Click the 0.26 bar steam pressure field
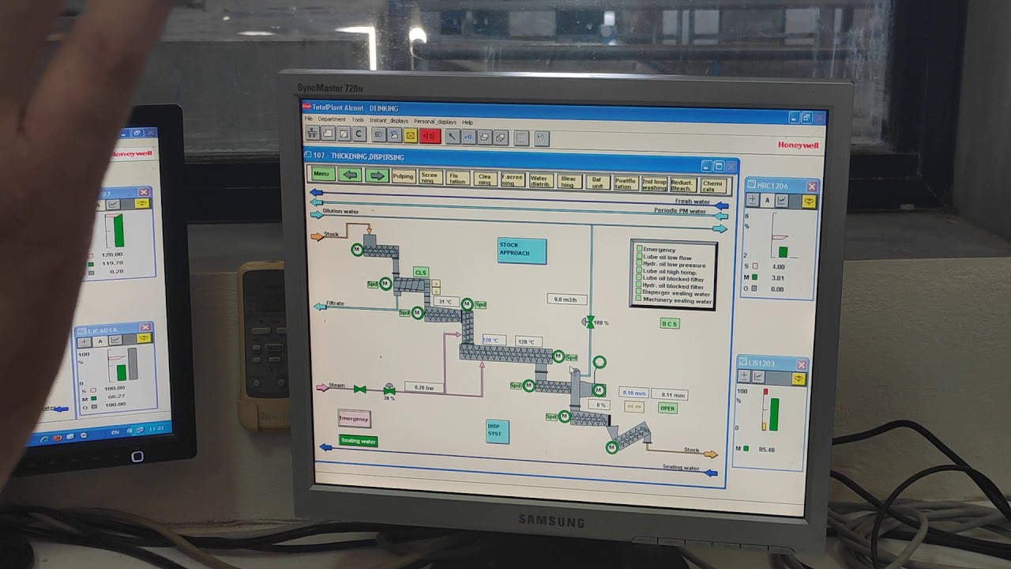The width and height of the screenshot is (1011, 569). [x=425, y=388]
